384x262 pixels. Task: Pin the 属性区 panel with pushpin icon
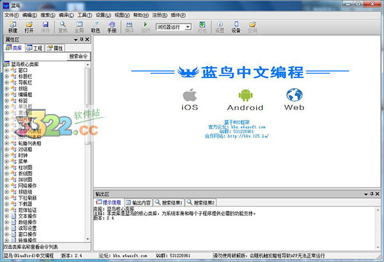point(81,40)
